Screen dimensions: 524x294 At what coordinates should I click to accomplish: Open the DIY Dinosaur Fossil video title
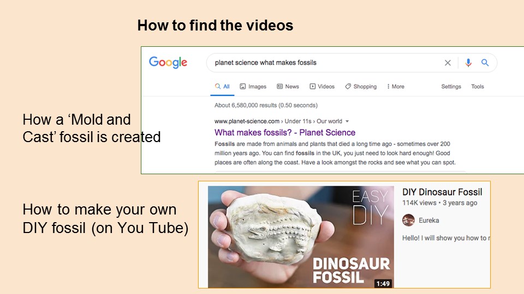click(442, 192)
